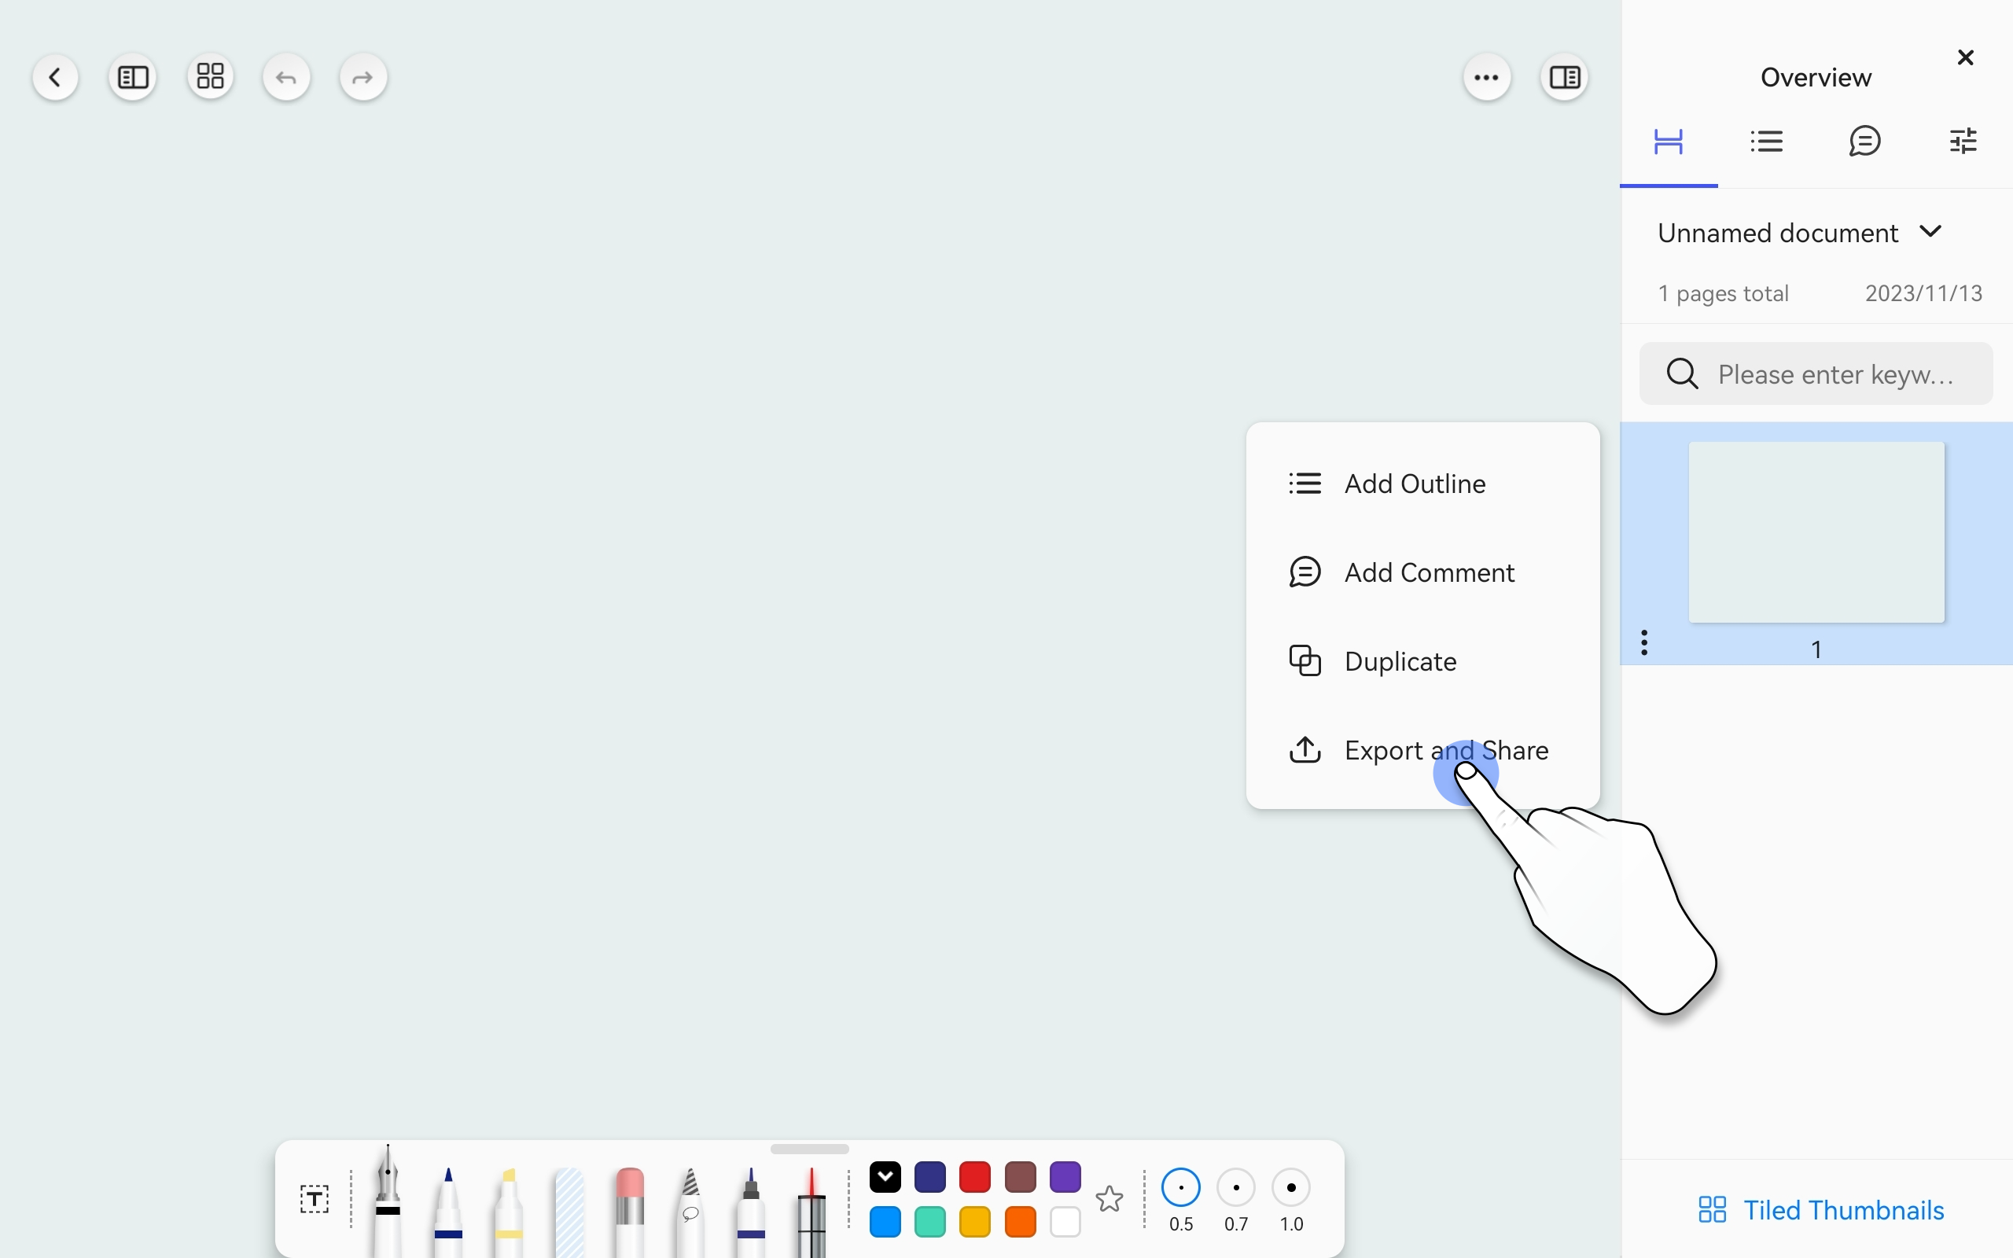2013x1258 pixels.
Task: Toggle the right sidebar panel button
Action: click(x=1565, y=78)
